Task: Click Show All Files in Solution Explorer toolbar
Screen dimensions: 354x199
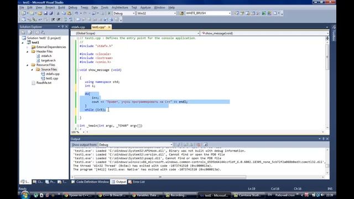Action: click(30, 33)
